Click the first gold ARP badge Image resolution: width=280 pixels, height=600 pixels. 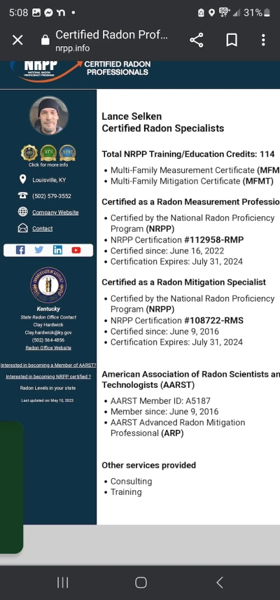pyautogui.click(x=29, y=153)
